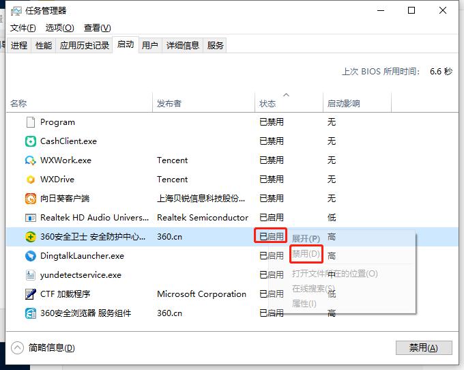Click 简略信息(D) label

[51, 347]
